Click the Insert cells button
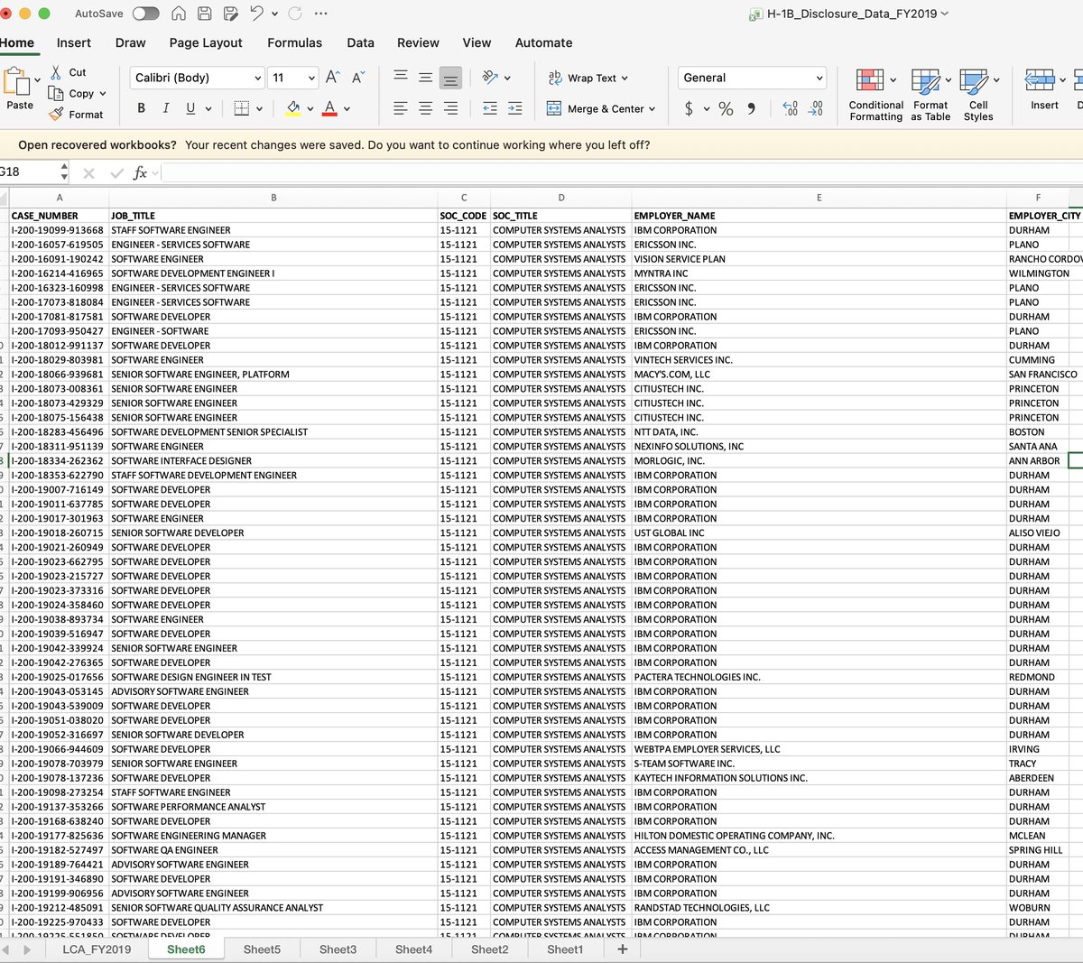The image size is (1083, 963). (x=1044, y=89)
